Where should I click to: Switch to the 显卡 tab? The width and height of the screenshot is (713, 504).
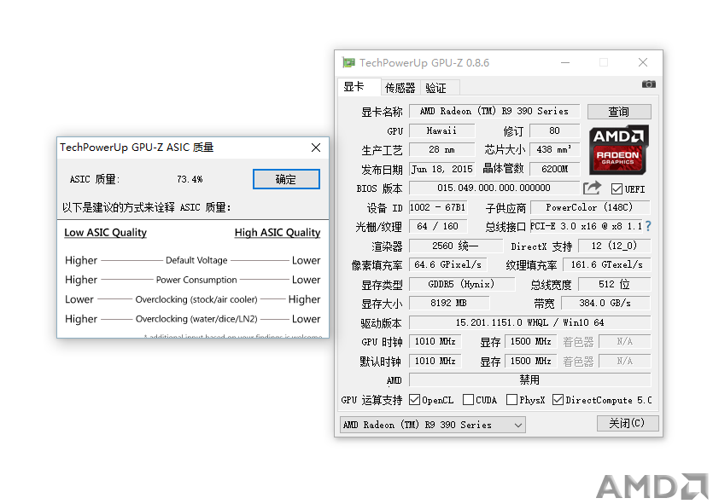tap(359, 86)
